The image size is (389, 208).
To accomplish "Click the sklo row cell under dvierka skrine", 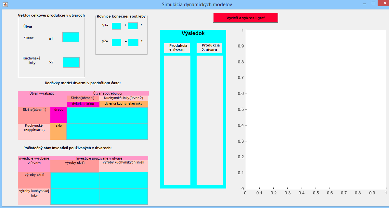I will click(x=83, y=132).
